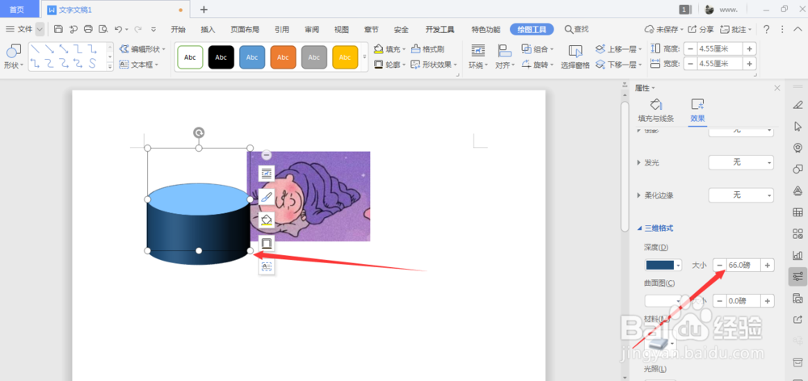Click the 编辑形状 edit shape icon
Screen dimensions: 808x381
[x=124, y=49]
